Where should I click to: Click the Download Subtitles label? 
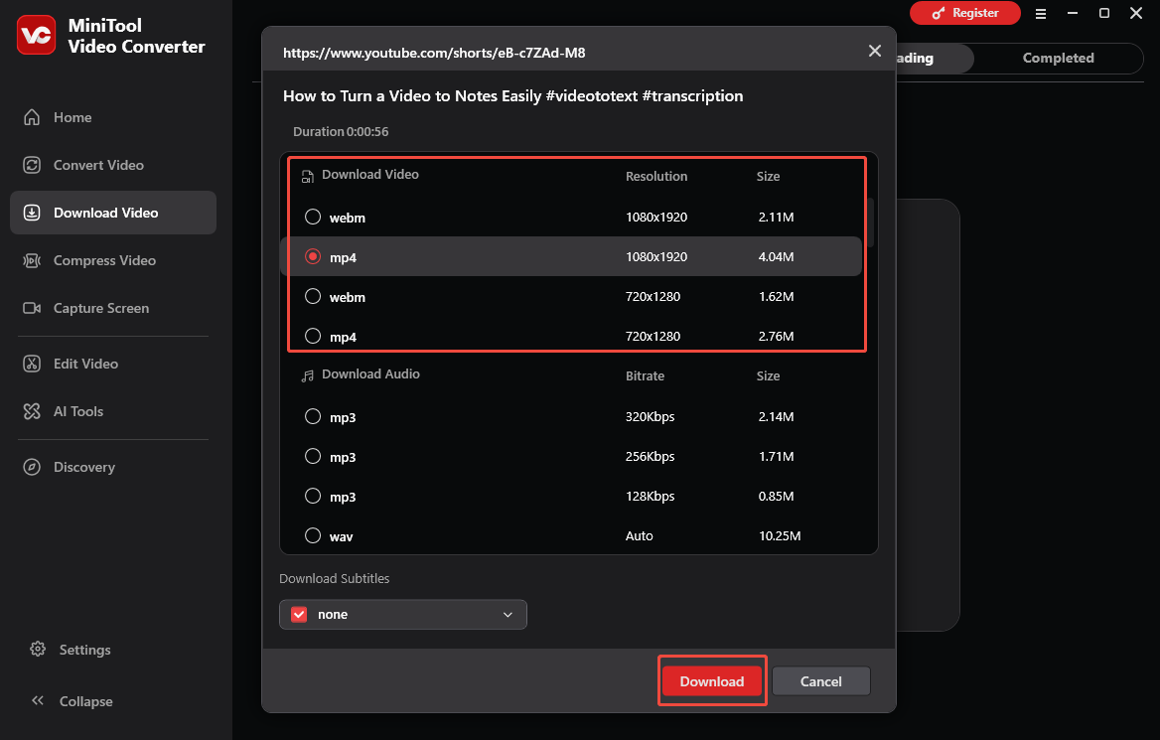coord(334,579)
